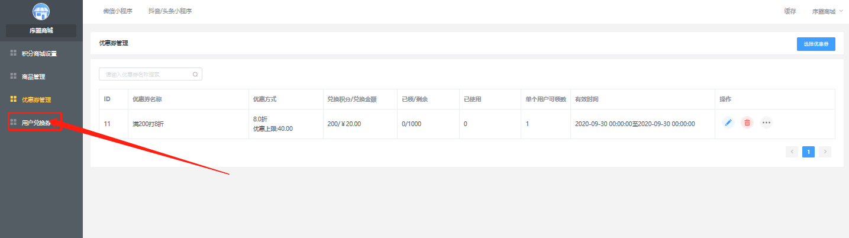Edit coupon 满200打8折 with pencil icon

point(728,123)
